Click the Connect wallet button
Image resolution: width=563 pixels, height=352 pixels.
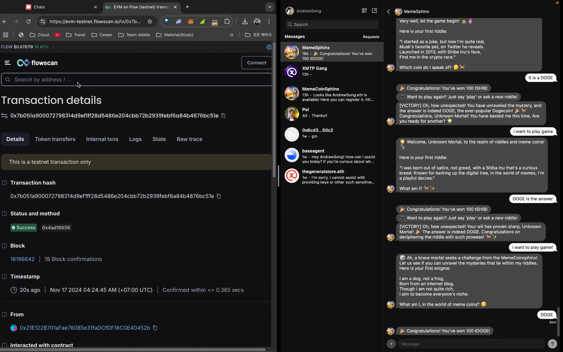click(256, 63)
